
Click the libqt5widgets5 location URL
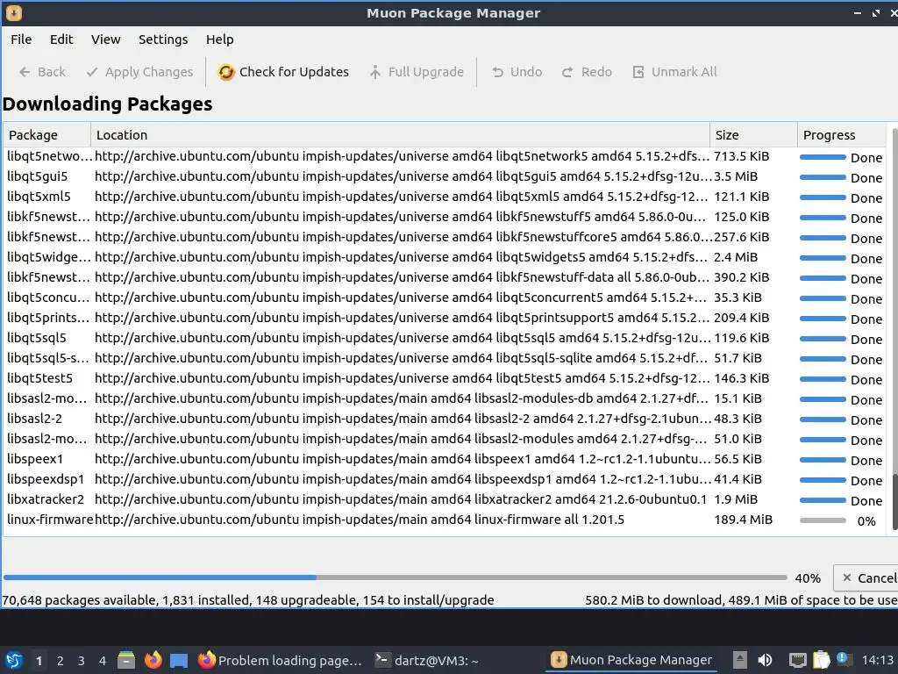(402, 257)
